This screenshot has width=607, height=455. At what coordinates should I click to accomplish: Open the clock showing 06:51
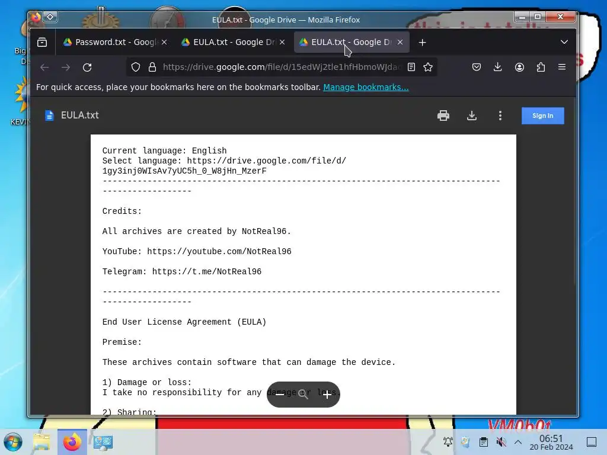tap(551, 442)
